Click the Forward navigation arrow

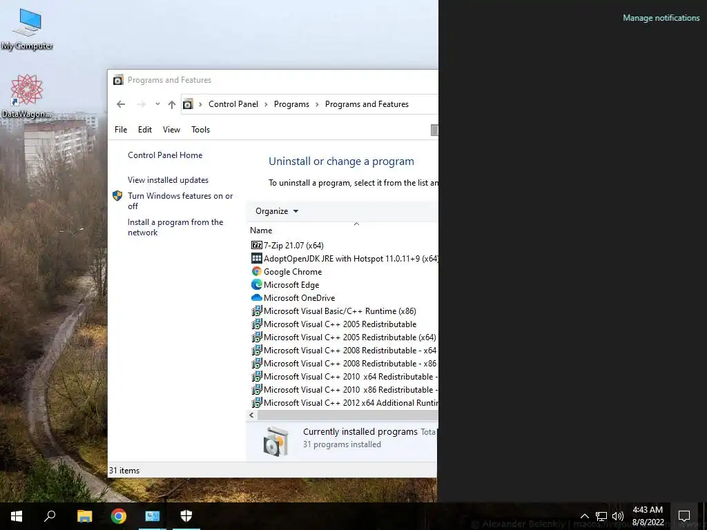point(141,104)
